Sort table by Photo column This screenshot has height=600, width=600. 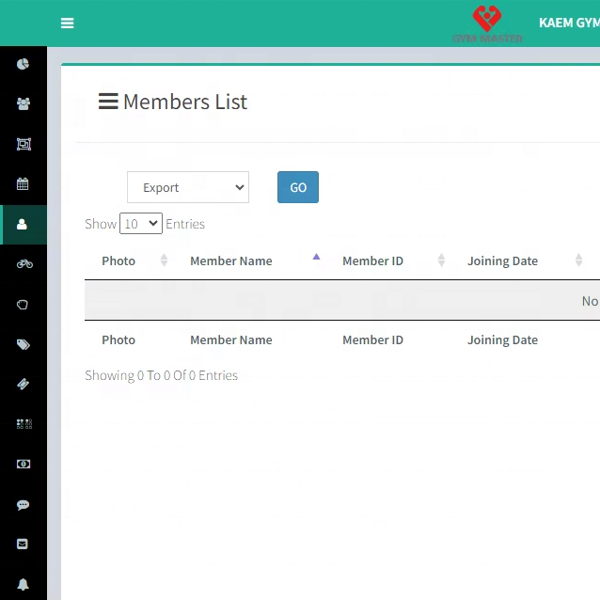[x=118, y=261]
